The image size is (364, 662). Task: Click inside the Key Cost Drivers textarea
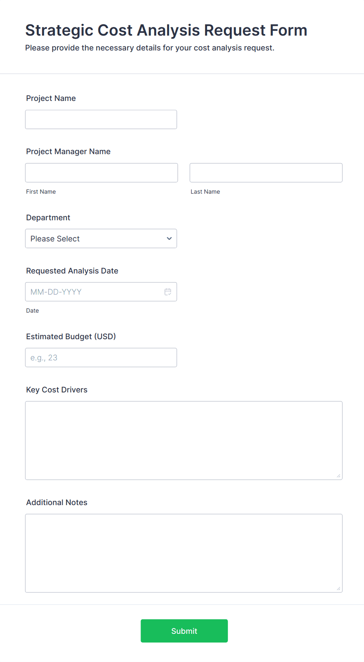pos(184,441)
